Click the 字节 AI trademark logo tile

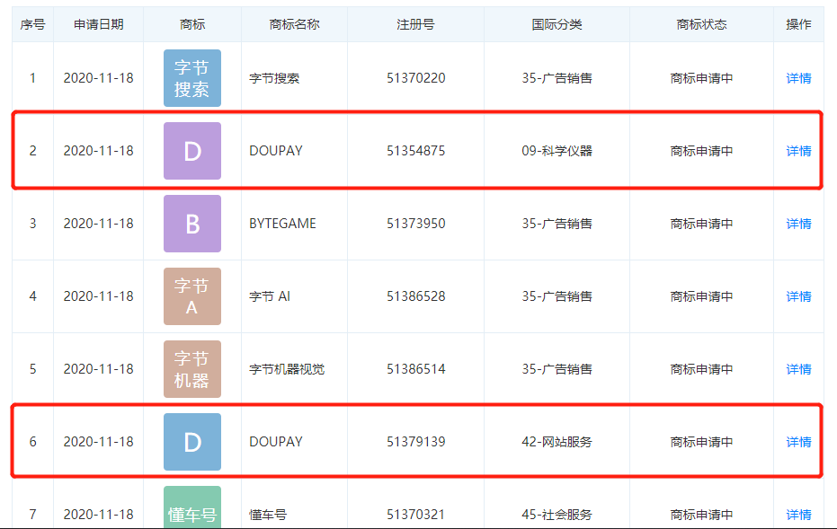[191, 296]
